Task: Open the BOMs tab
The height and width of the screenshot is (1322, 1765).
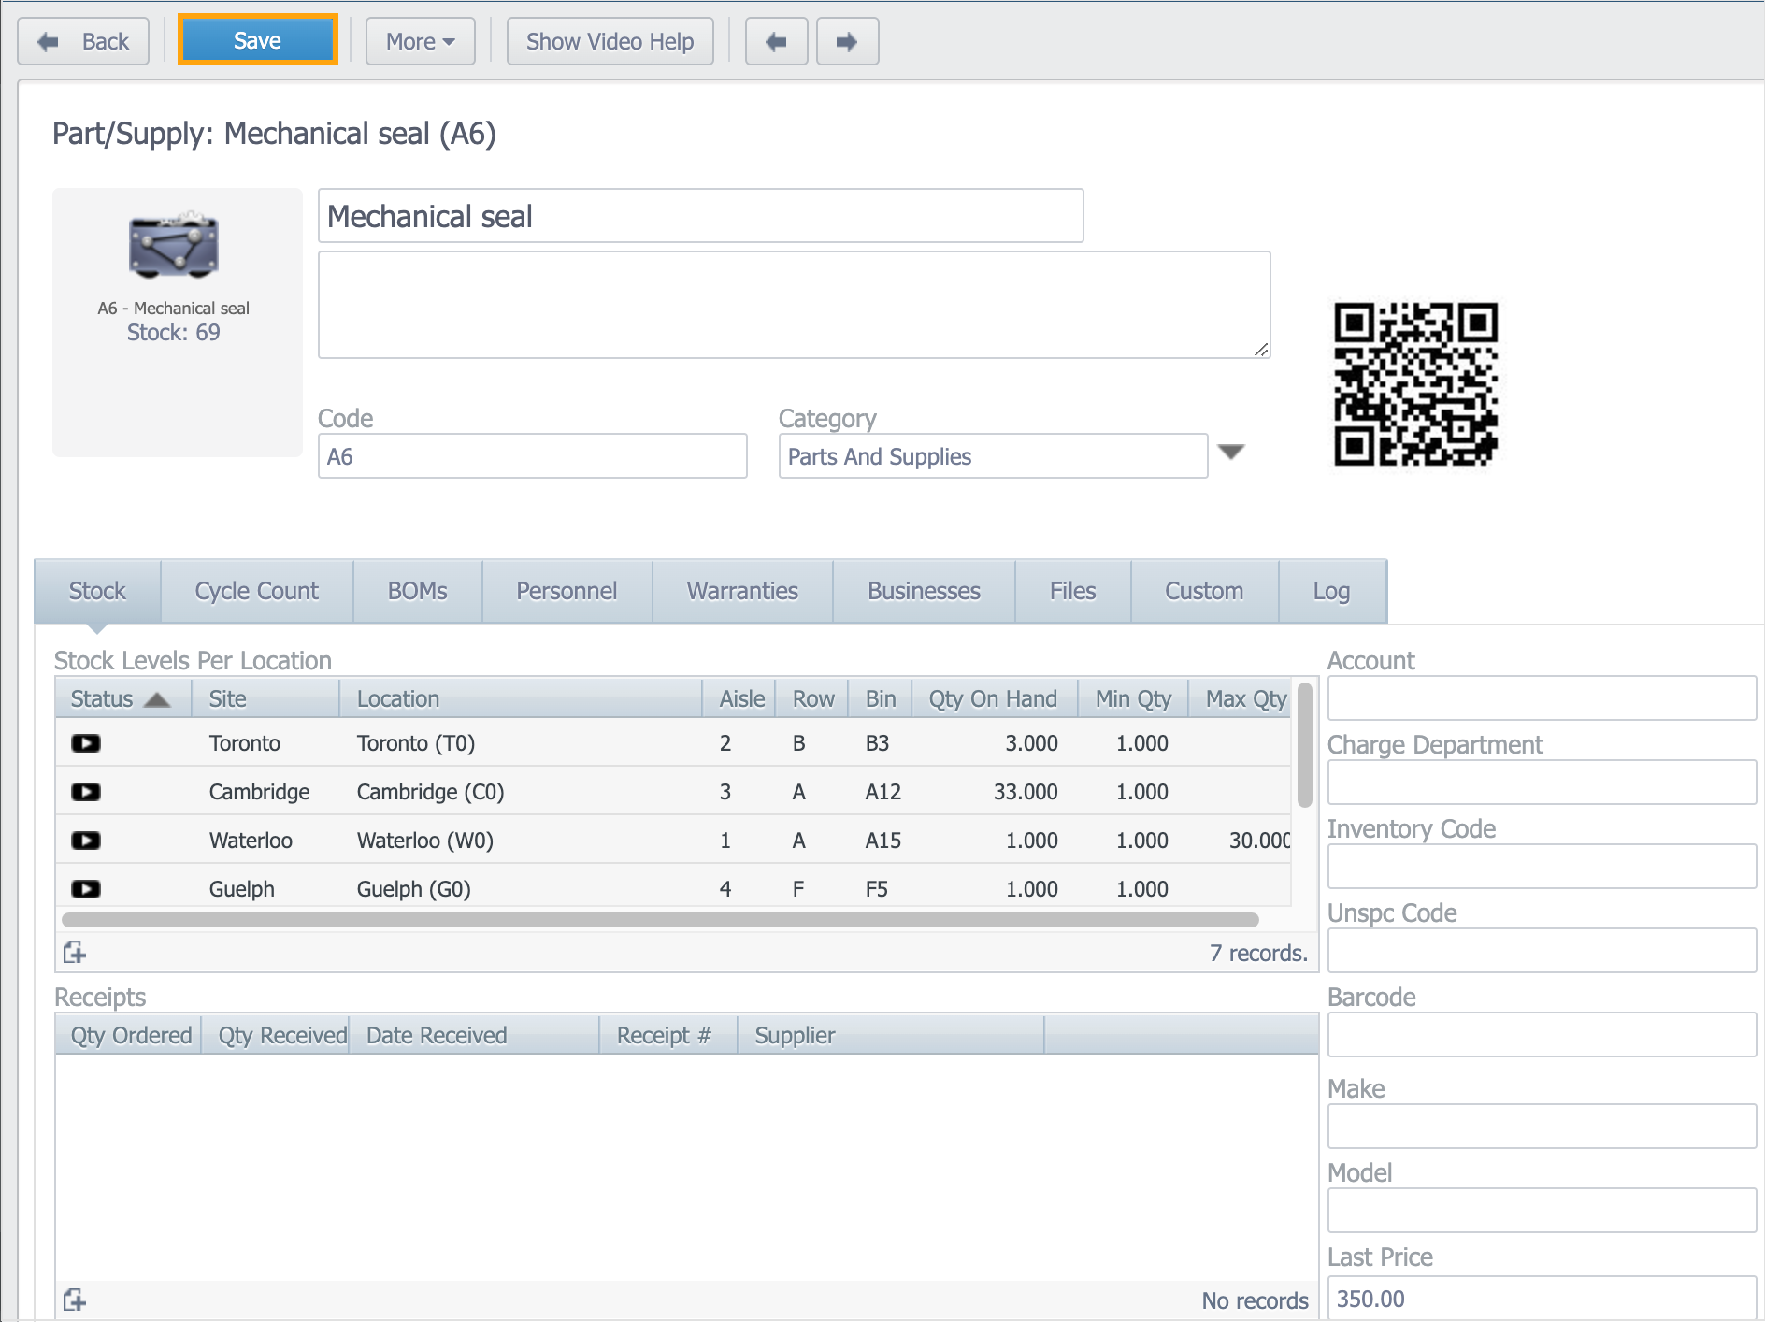Action: [x=418, y=591]
